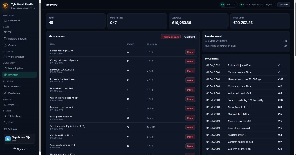Click the Dashboard home icon

[5, 21]
